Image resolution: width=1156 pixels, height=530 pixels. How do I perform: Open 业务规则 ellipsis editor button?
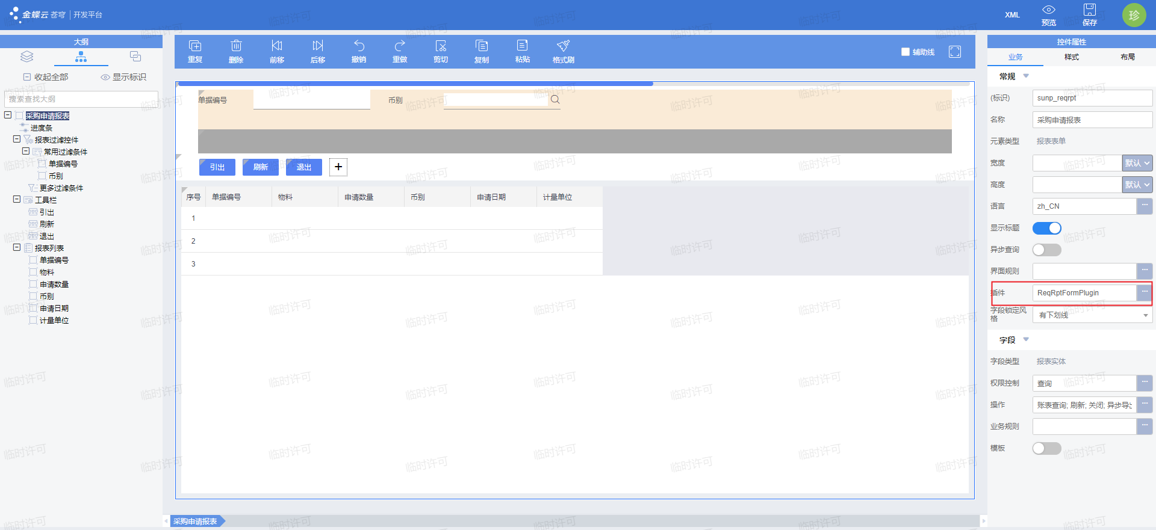point(1145,427)
